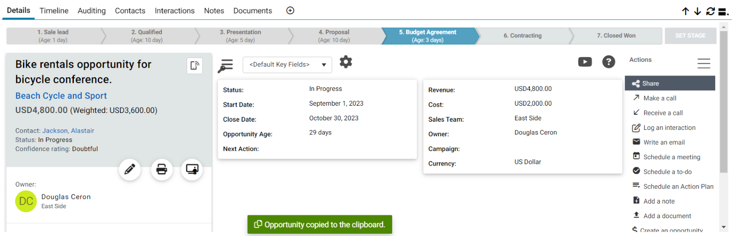
Task: Open the Default Key Fields dropdown
Action: (x=287, y=64)
